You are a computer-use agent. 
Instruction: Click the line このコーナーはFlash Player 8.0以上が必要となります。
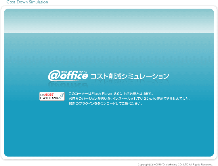click(x=111, y=94)
